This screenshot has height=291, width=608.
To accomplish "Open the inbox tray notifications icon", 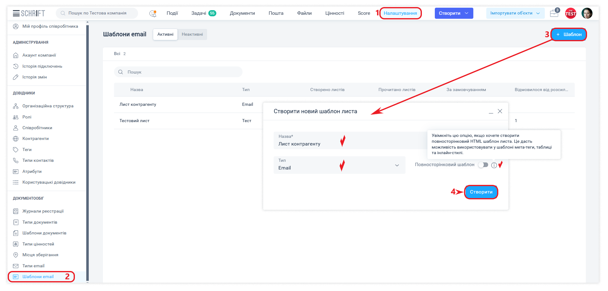I will point(554,13).
